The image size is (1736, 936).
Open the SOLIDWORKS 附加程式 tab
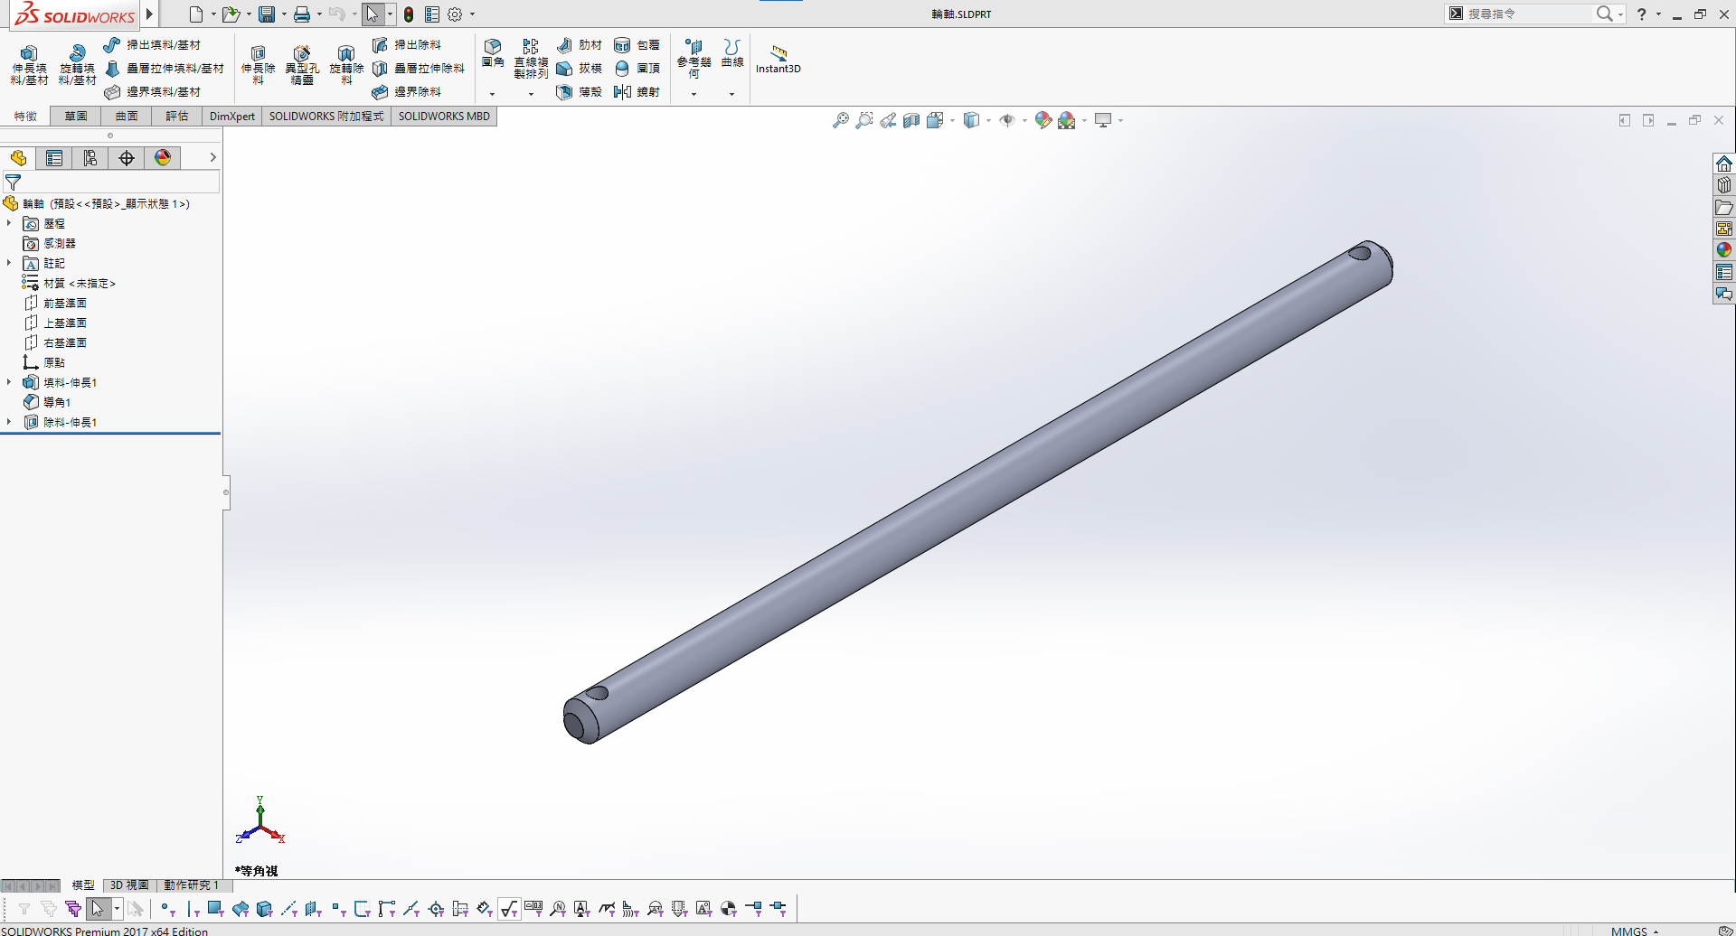click(x=326, y=117)
